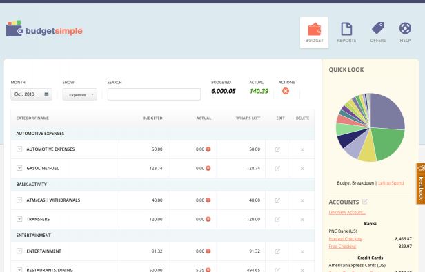Screen dimensions: 425x272
Task: Delete the Gasoline/Fuel category
Action: tap(302, 169)
